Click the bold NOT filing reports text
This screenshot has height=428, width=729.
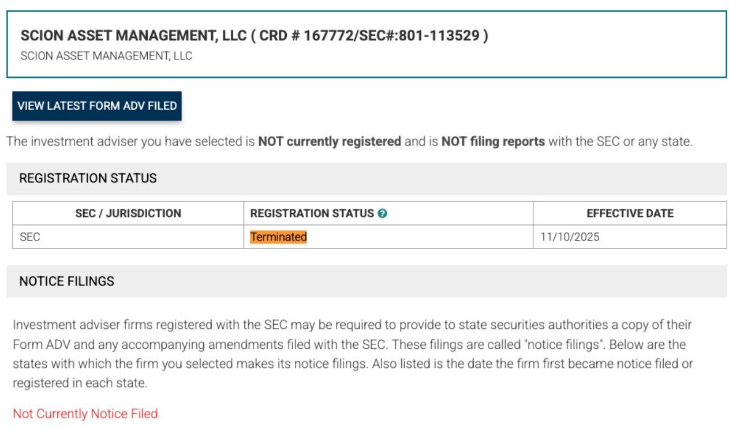click(x=493, y=141)
